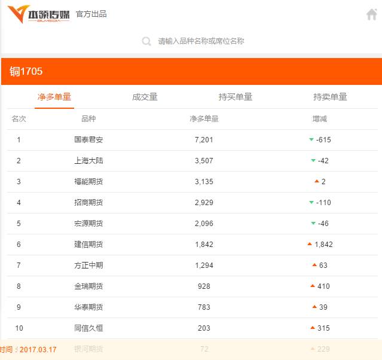Click the value 928
Viewport: 382px width, 360px height.
coord(204,286)
